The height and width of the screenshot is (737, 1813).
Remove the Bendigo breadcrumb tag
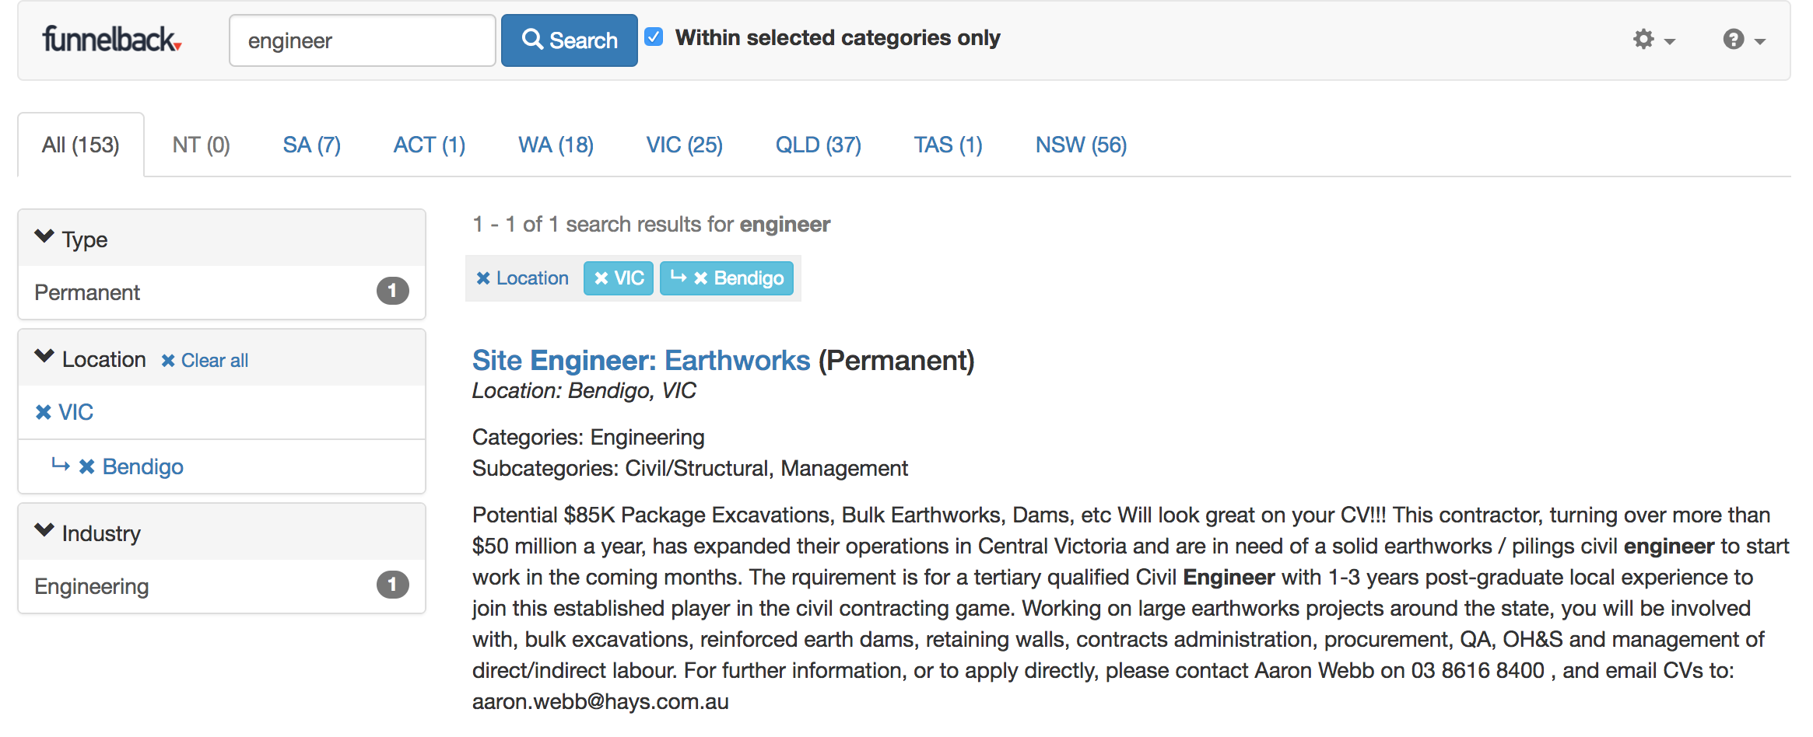701,278
